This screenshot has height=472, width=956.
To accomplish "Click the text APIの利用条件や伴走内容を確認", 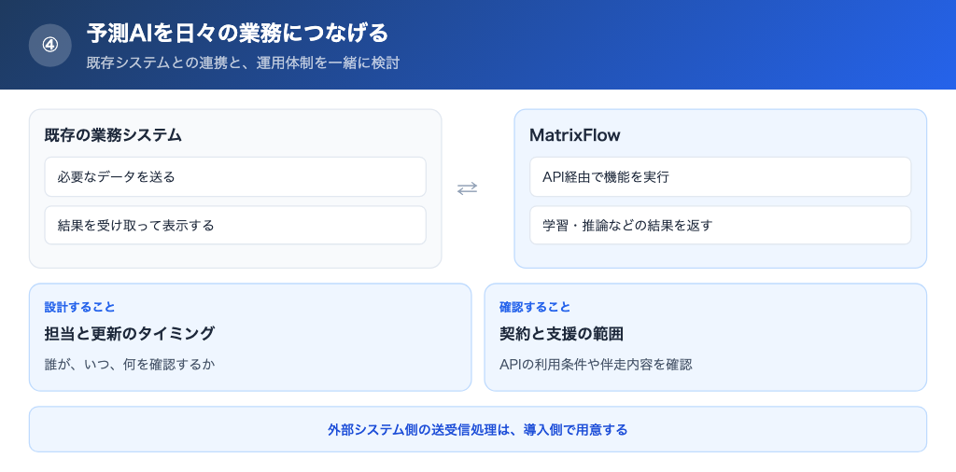I will point(596,365).
